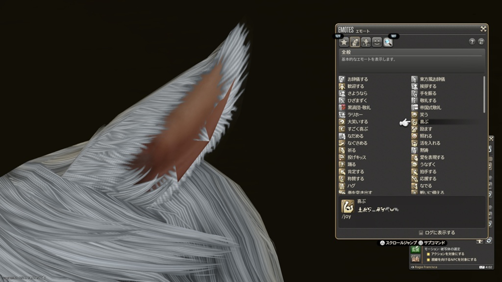Click the green book icon in background window
502x282 pixels.
(416, 250)
